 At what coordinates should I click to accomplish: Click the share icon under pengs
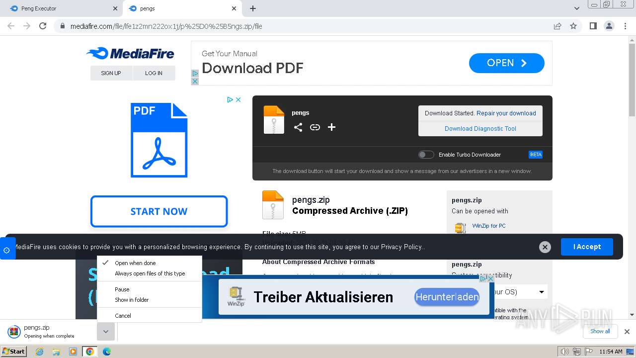click(x=298, y=127)
